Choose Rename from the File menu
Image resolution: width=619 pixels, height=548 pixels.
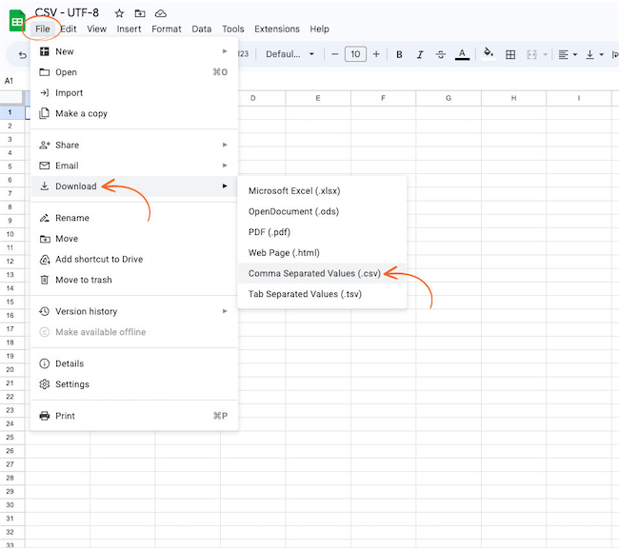point(134,218)
